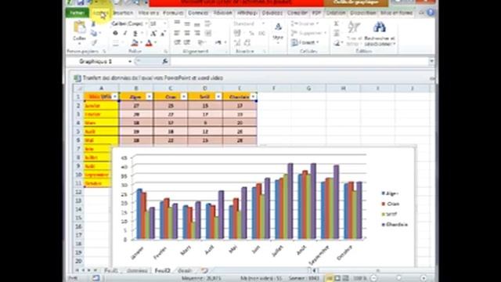Expand the formula bar with right-end arrow
Screen dimensions: 501x282
(x=431, y=61)
